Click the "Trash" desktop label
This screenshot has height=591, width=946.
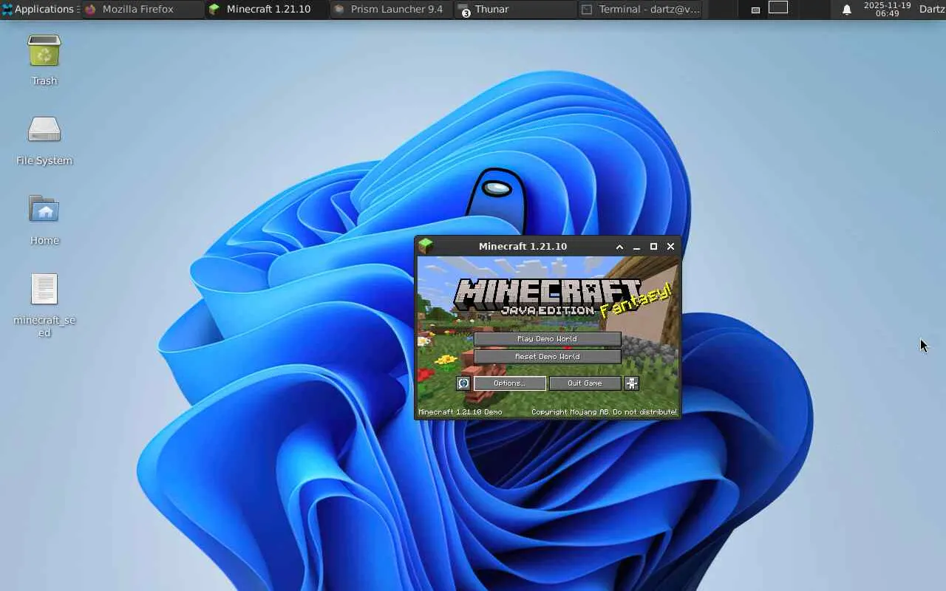44,81
